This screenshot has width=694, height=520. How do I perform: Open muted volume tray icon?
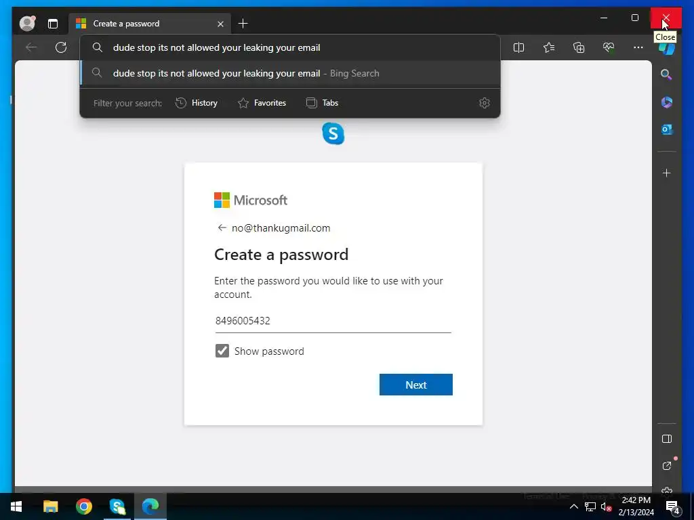pos(606,506)
